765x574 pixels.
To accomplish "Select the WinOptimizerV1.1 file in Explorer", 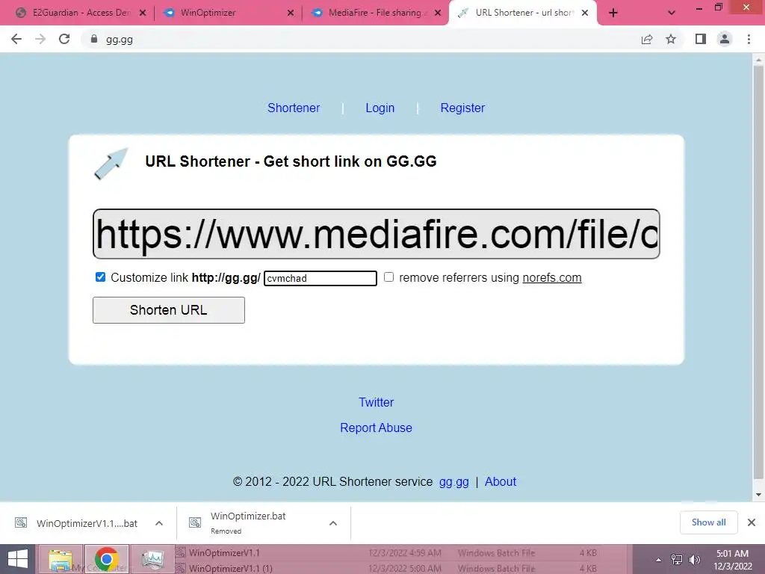I will [x=225, y=552].
